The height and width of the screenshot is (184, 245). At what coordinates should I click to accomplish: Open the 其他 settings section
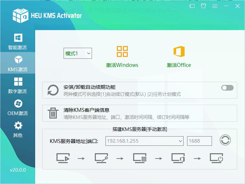[17, 129]
